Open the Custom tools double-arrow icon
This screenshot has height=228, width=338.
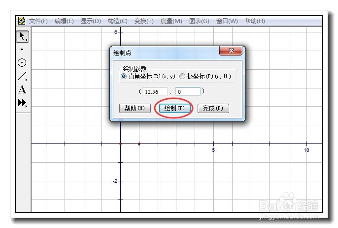point(23,103)
